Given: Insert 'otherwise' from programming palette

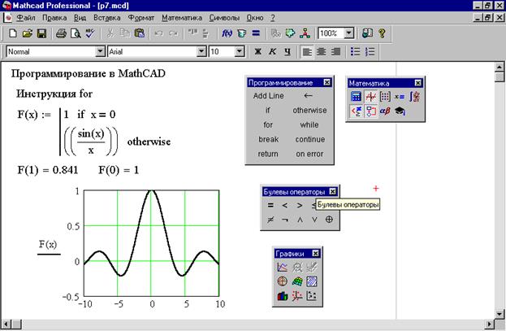Looking at the screenshot, I should coord(309,111).
